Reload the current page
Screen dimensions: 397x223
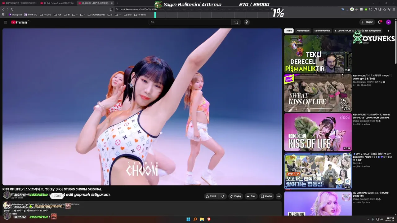click(x=12, y=9)
